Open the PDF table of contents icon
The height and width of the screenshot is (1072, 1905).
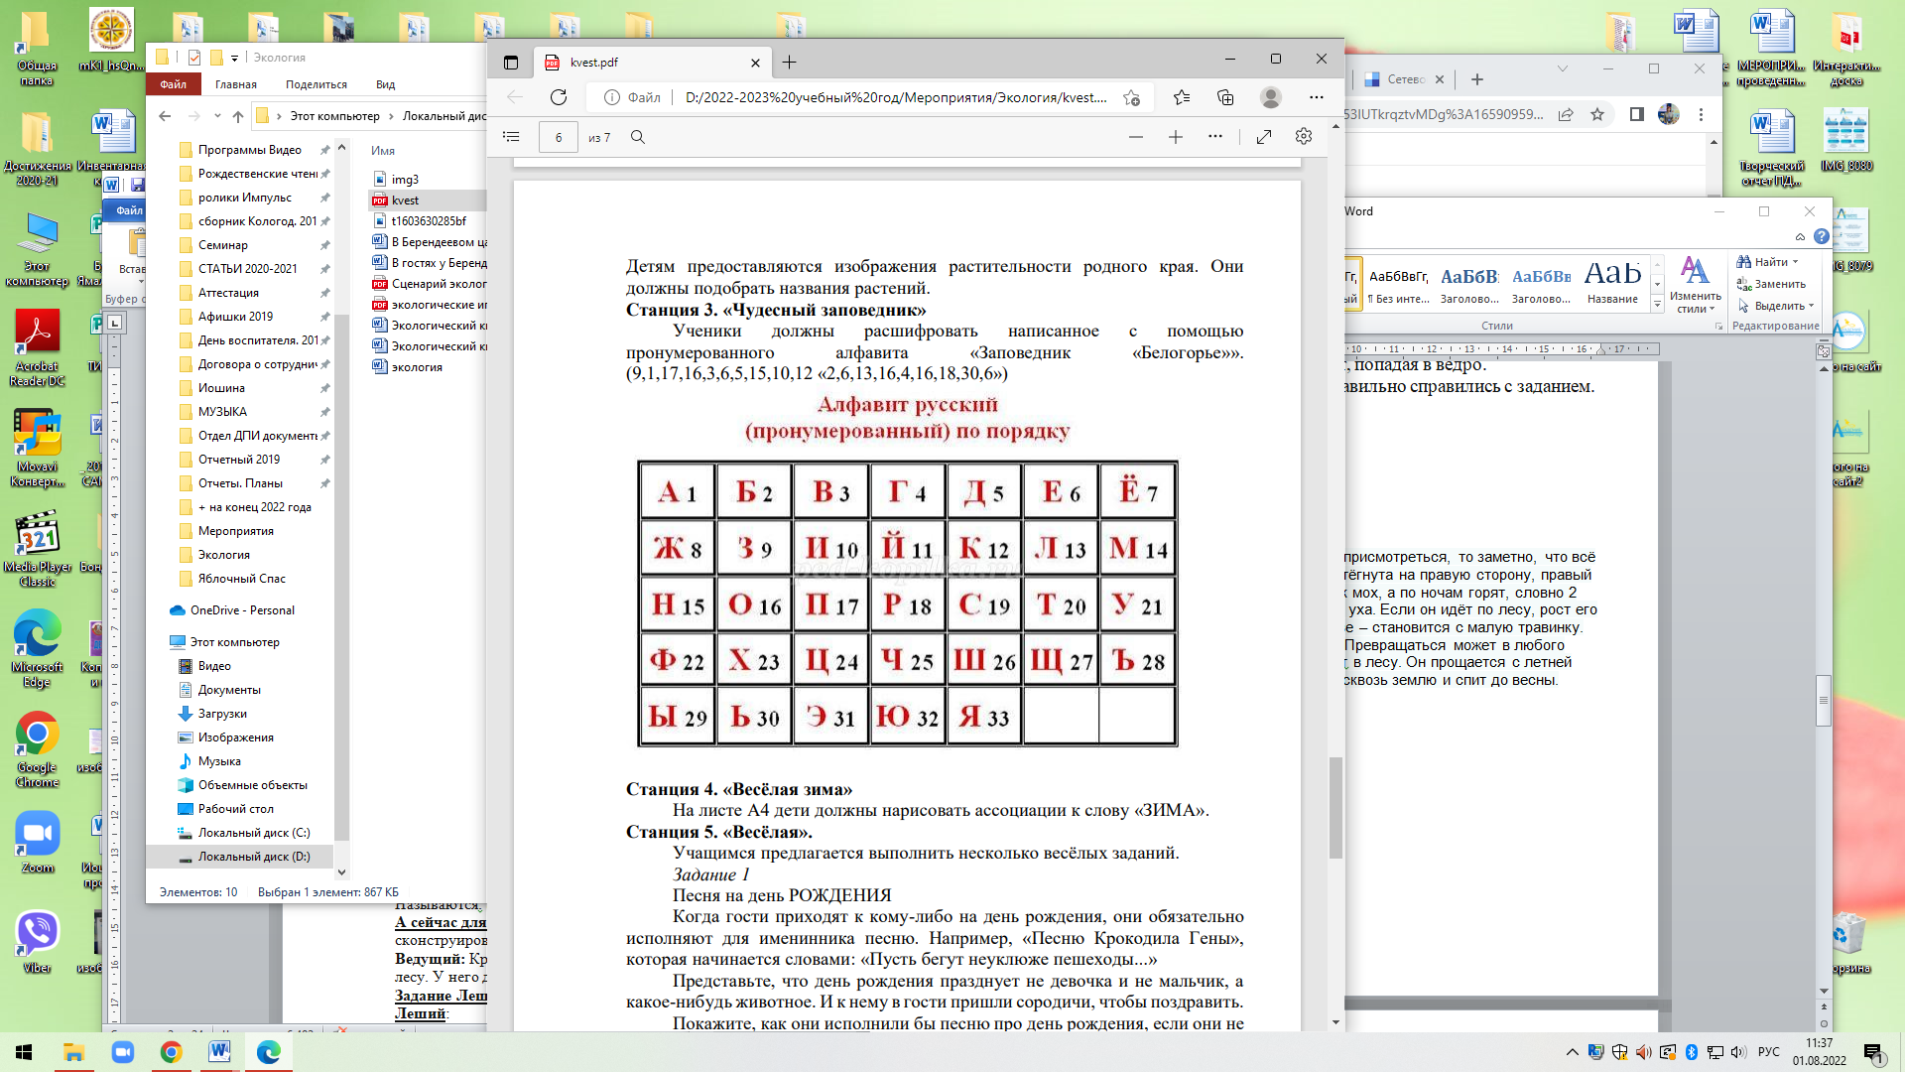(511, 137)
